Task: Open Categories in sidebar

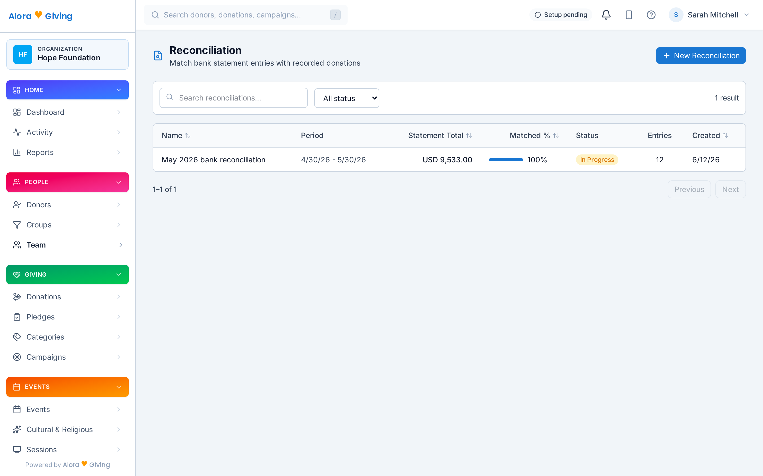Action: click(68, 337)
